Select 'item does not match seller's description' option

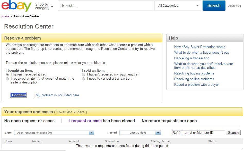pos(7,79)
